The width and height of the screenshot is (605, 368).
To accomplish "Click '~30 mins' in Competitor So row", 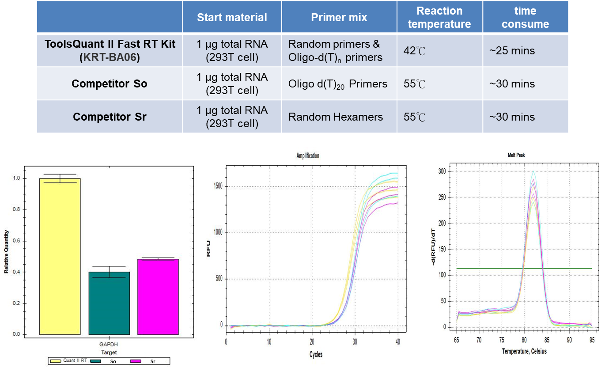I will click(525, 83).
